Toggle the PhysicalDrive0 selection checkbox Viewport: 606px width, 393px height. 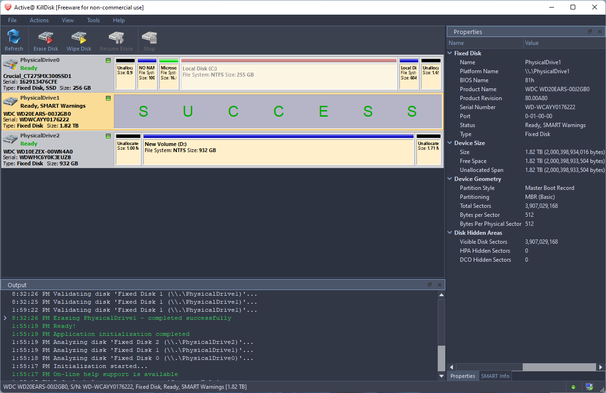pos(108,60)
